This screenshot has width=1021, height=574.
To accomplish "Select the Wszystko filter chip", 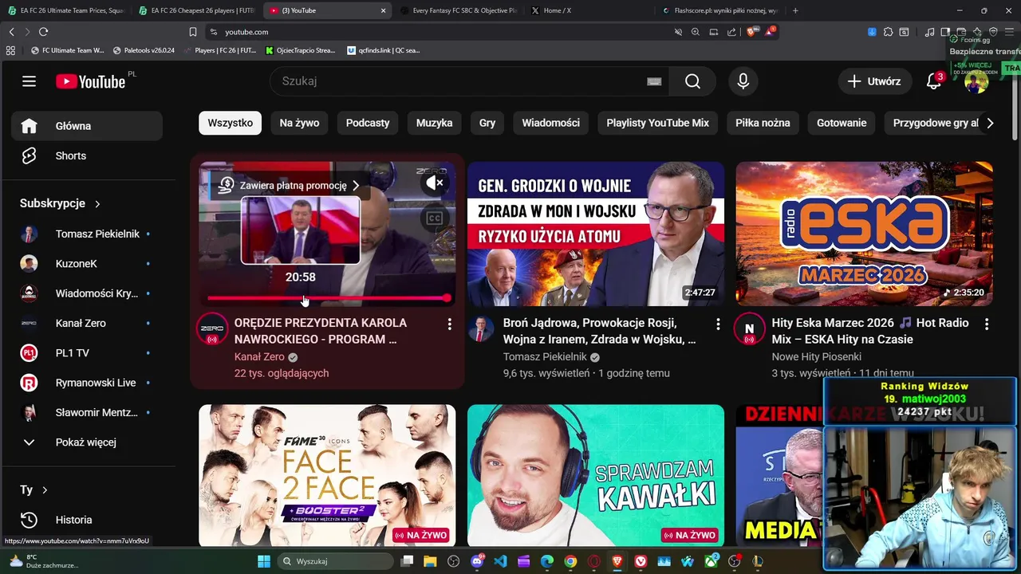I will pyautogui.click(x=230, y=123).
